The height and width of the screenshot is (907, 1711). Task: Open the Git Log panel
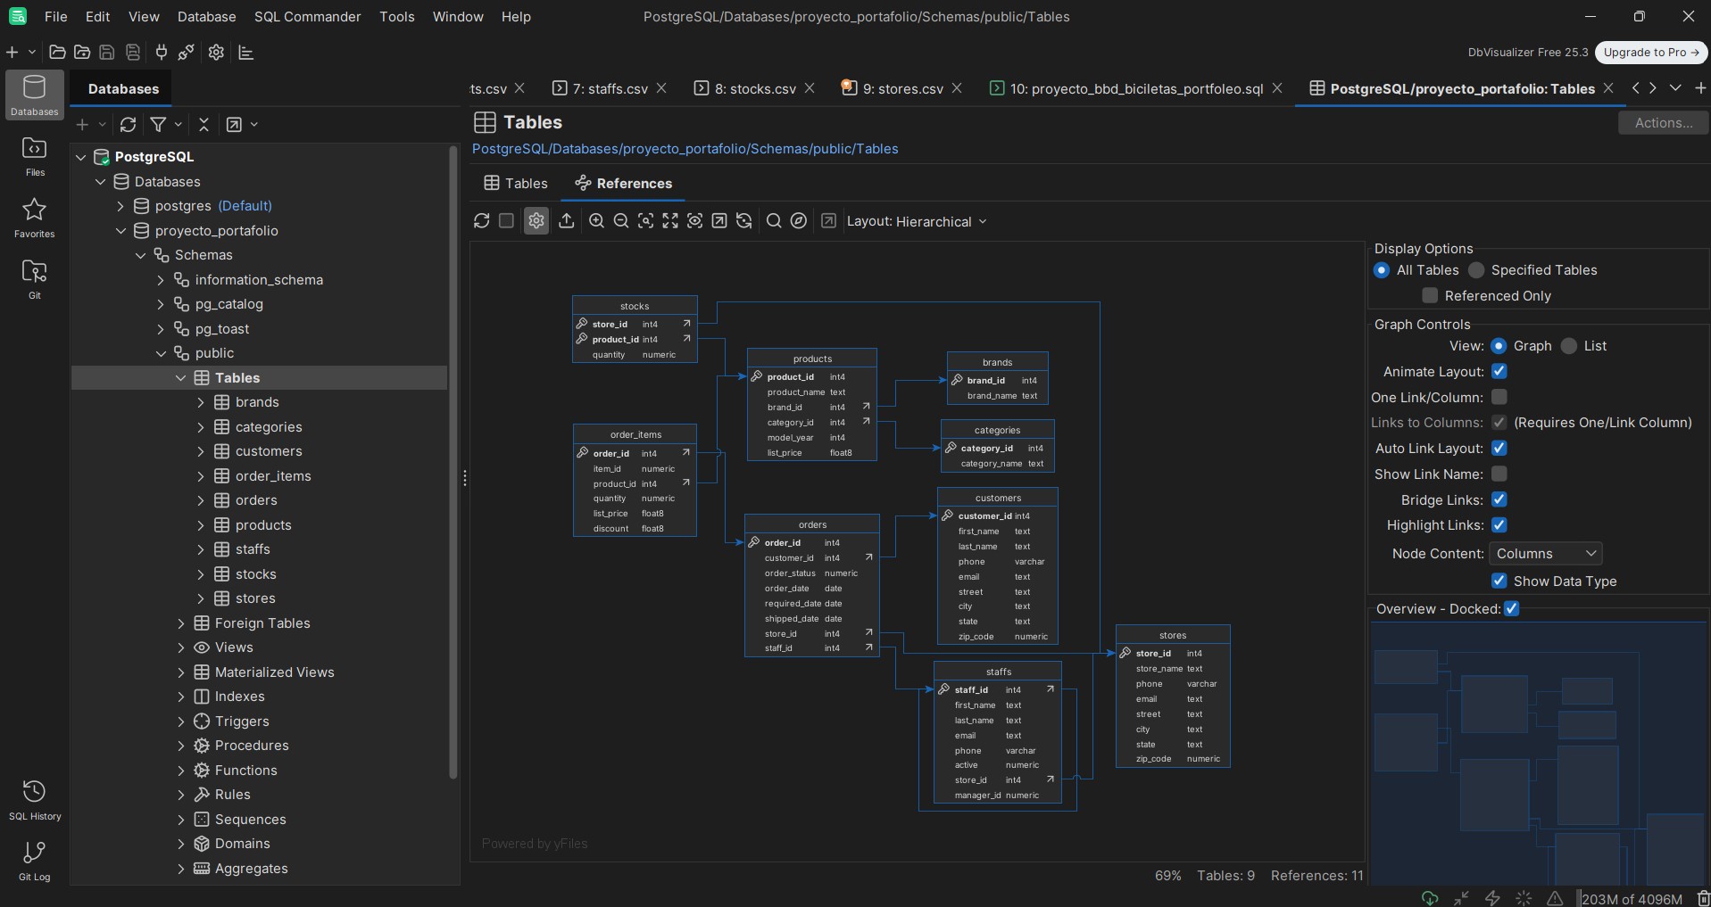click(x=35, y=860)
